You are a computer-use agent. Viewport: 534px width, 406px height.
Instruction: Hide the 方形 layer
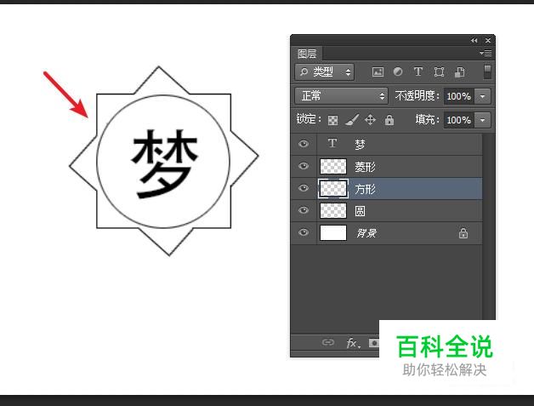point(304,188)
